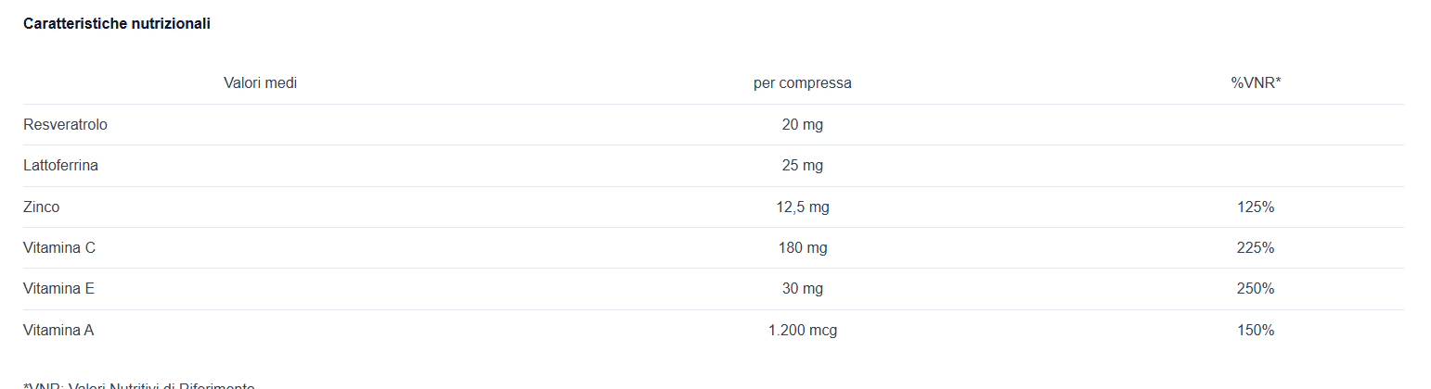
Task: Click the %VNR* column header
Action: pos(1256,83)
